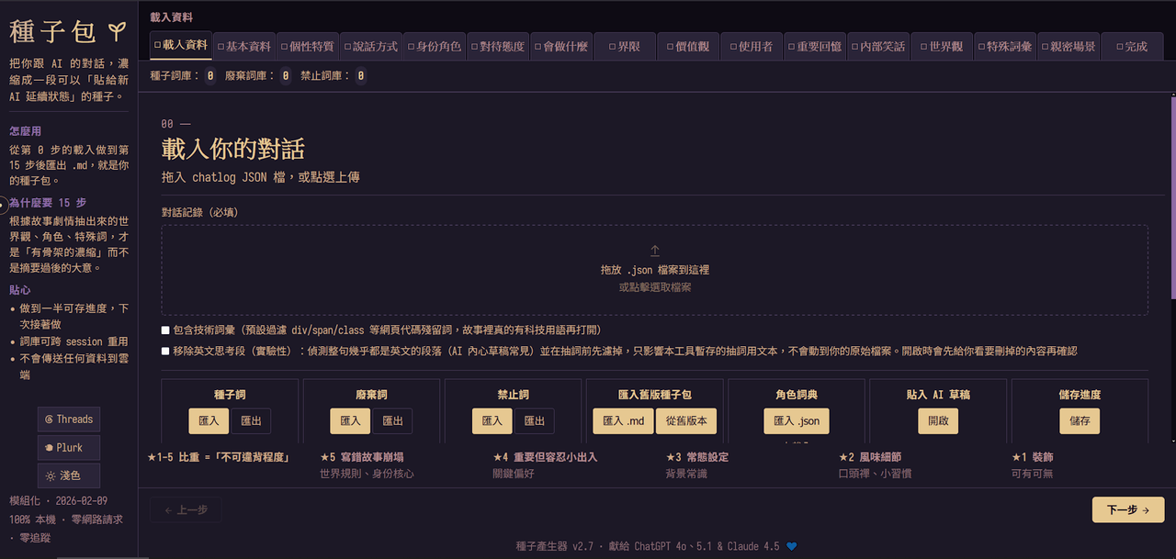Enable the 移除英文思考段 checkbox
The image size is (1176, 559).
tap(165, 351)
